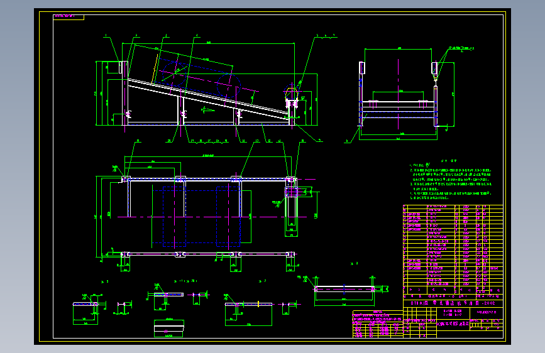
Task: Click callout number 1 above side elevation
Action: pos(106,35)
